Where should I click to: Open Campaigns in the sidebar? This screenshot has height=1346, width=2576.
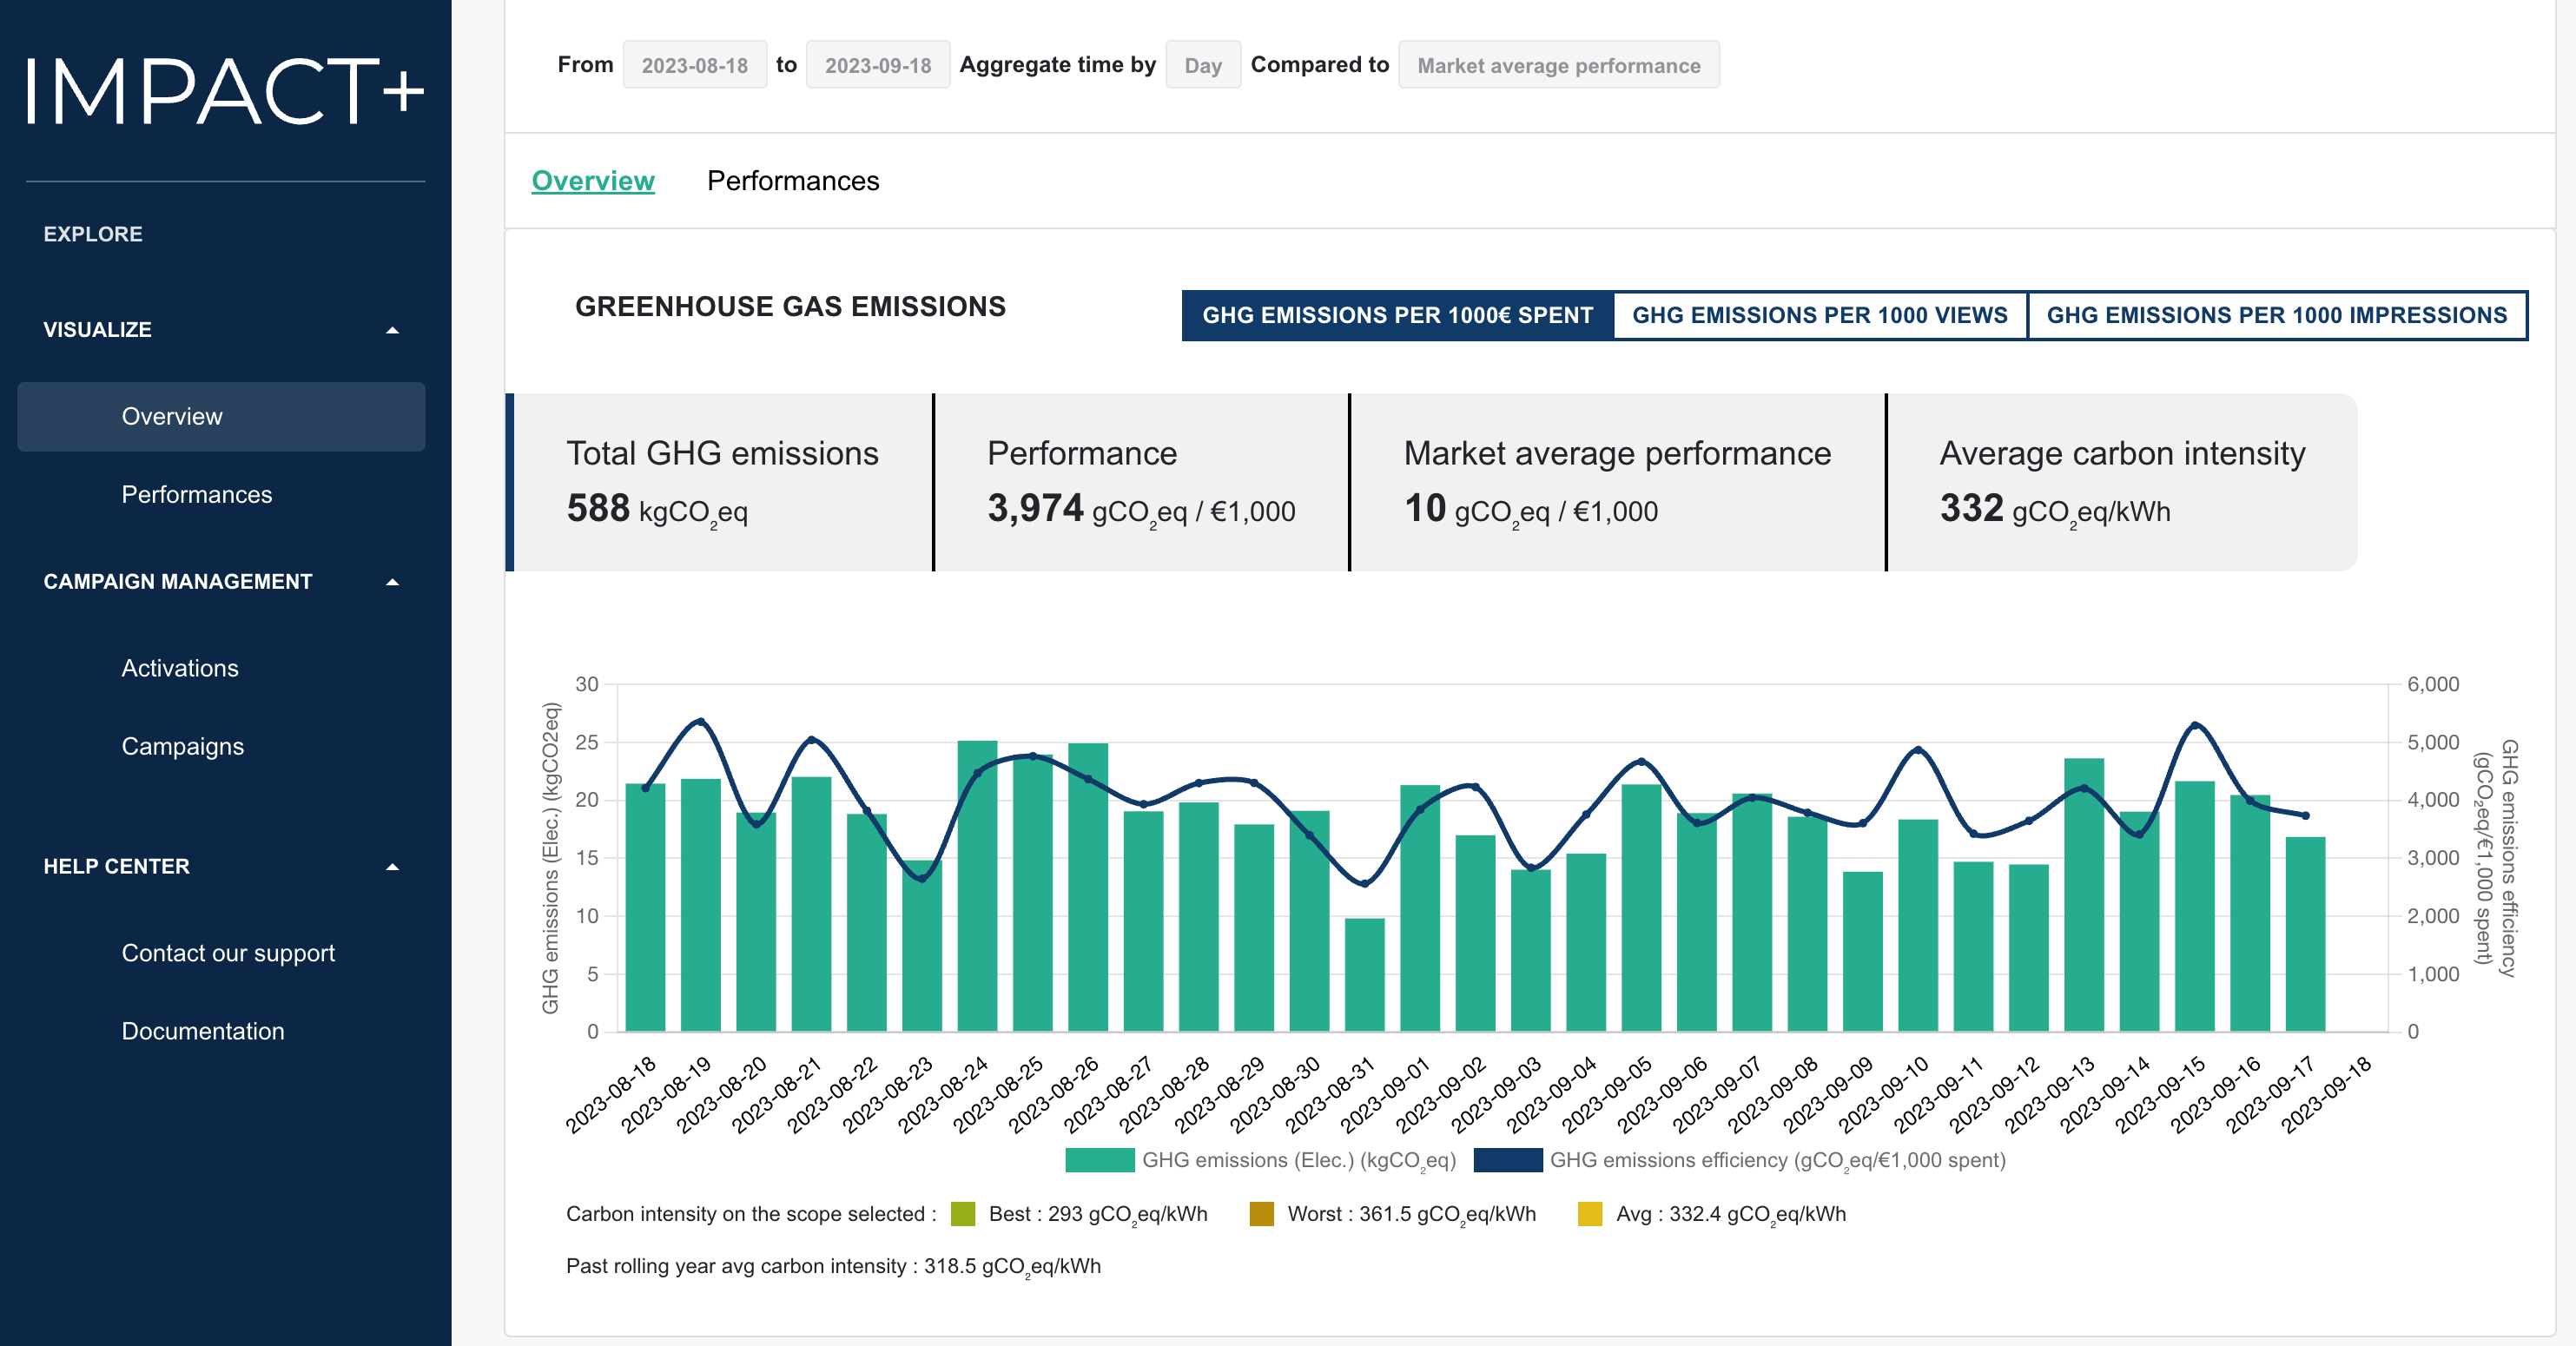pyautogui.click(x=183, y=746)
